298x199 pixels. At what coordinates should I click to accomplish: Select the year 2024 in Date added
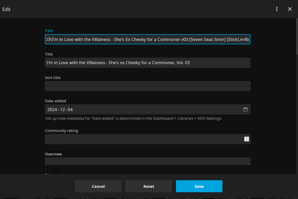(52, 110)
